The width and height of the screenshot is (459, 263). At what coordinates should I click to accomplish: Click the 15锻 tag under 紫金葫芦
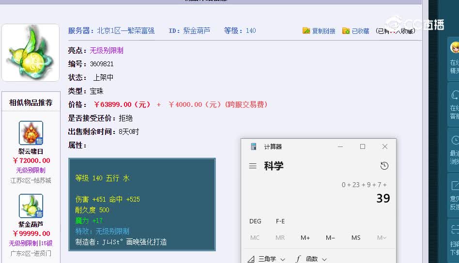pos(47,244)
